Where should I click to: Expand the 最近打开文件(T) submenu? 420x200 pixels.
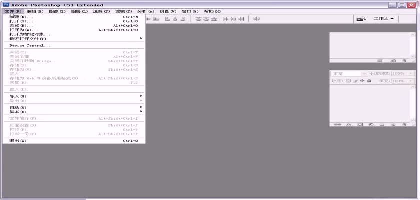pyautogui.click(x=74, y=39)
